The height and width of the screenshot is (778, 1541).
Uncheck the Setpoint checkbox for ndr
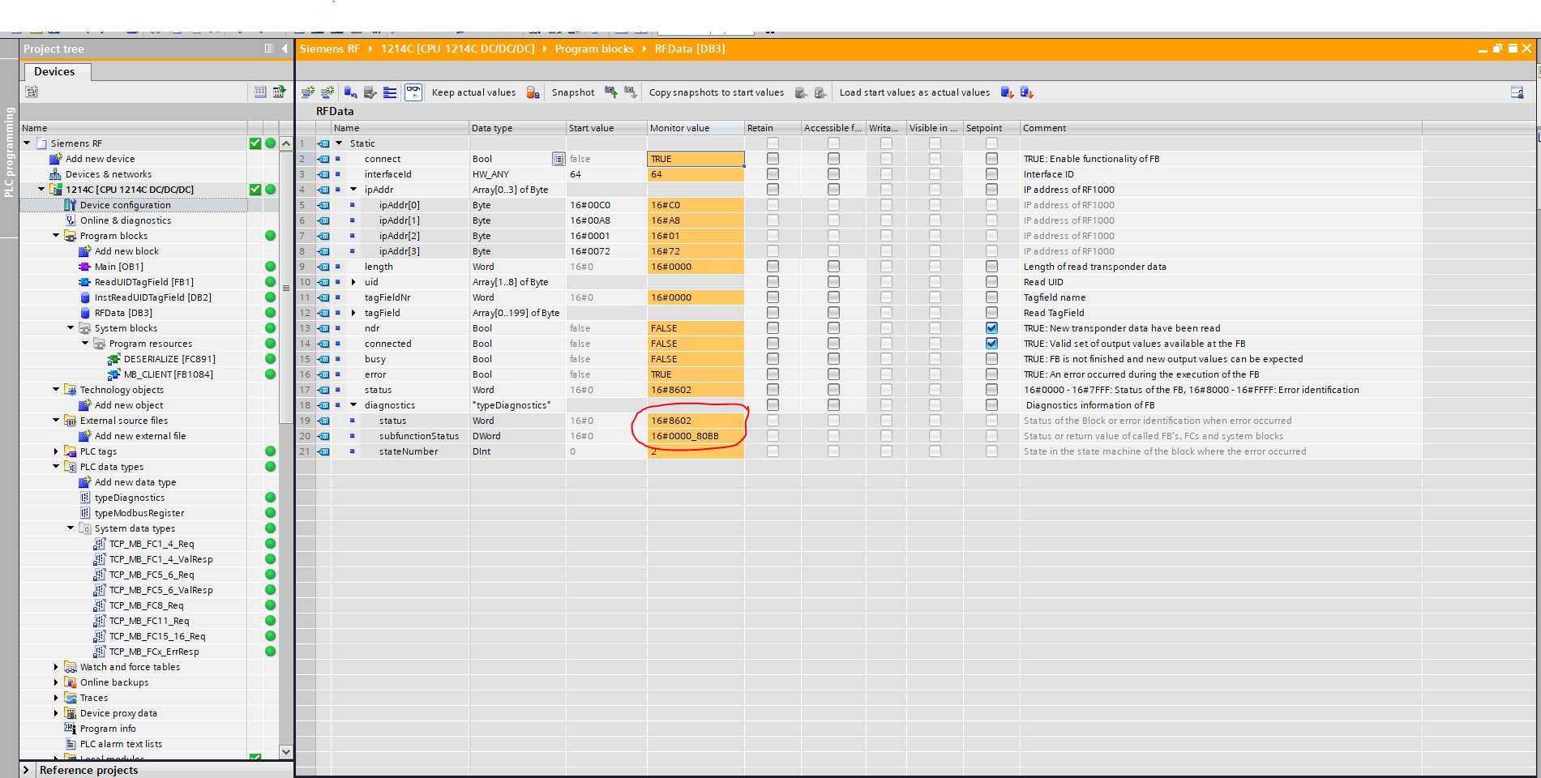pos(991,328)
